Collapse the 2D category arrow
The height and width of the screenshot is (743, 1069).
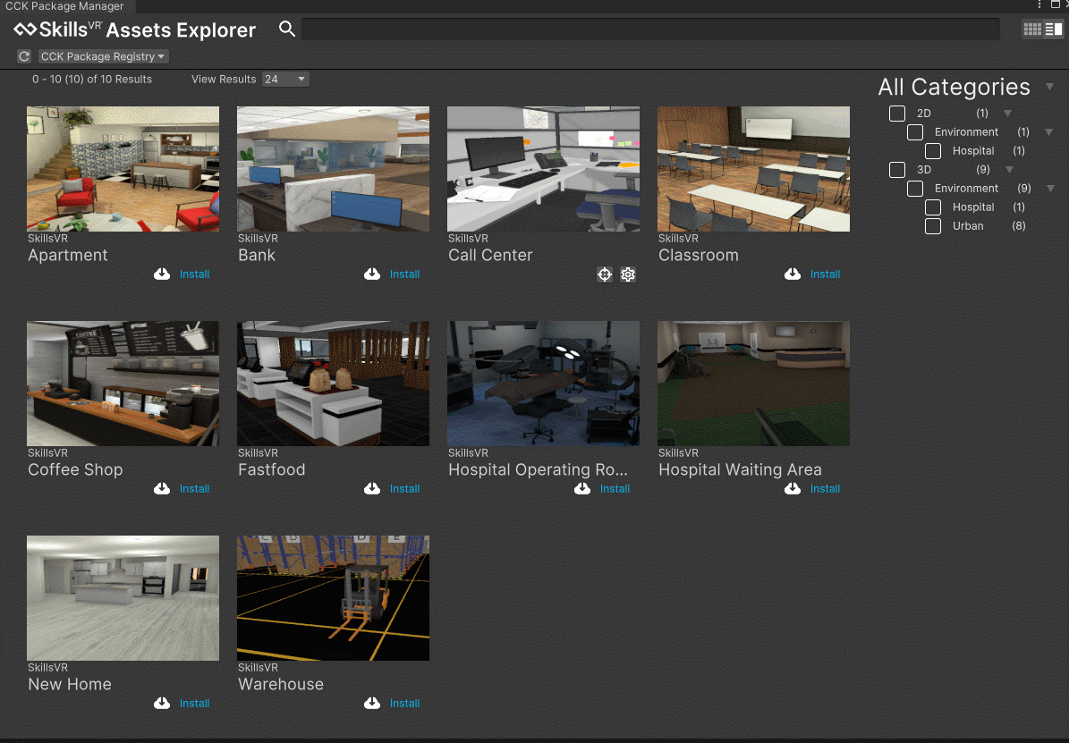(1007, 114)
